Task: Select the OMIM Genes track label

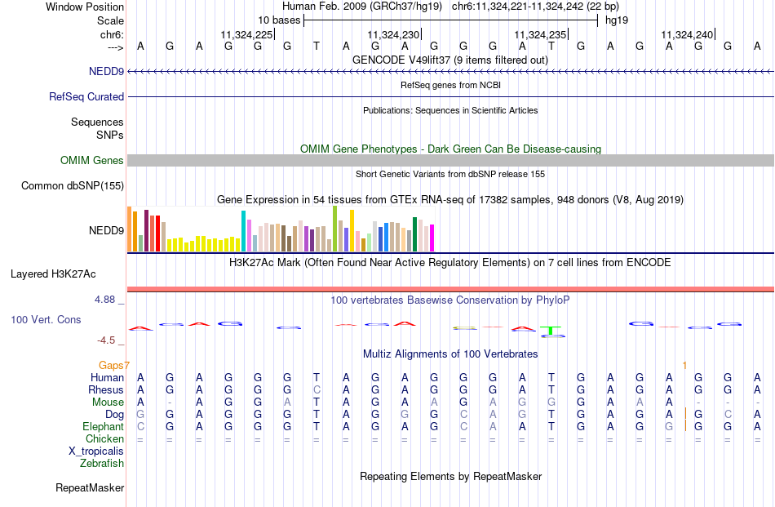Action: point(92,160)
